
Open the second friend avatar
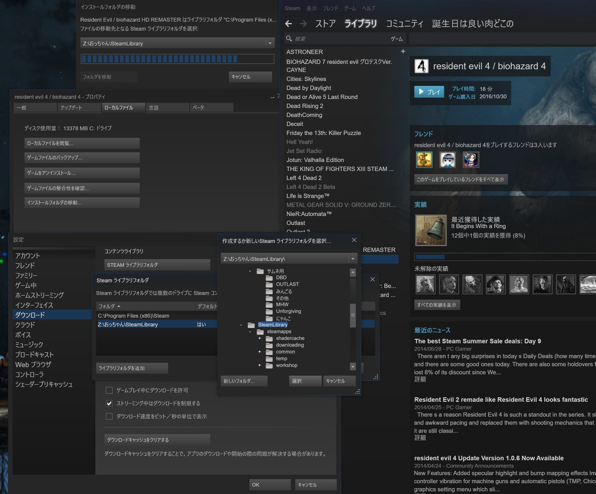(x=447, y=160)
